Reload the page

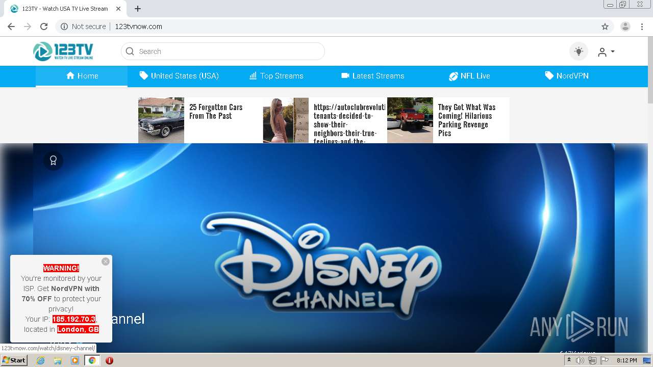(x=44, y=27)
